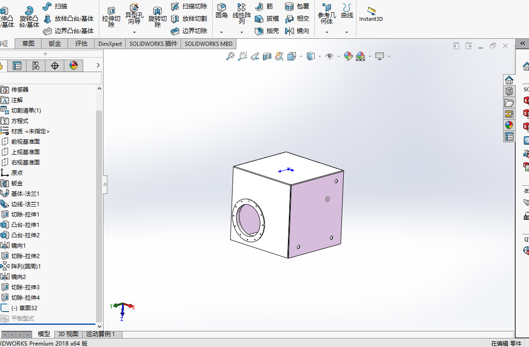Image resolution: width=529 pixels, height=347 pixels.
Task: Switch to the 钣金 tab
Action: [x=55, y=43]
